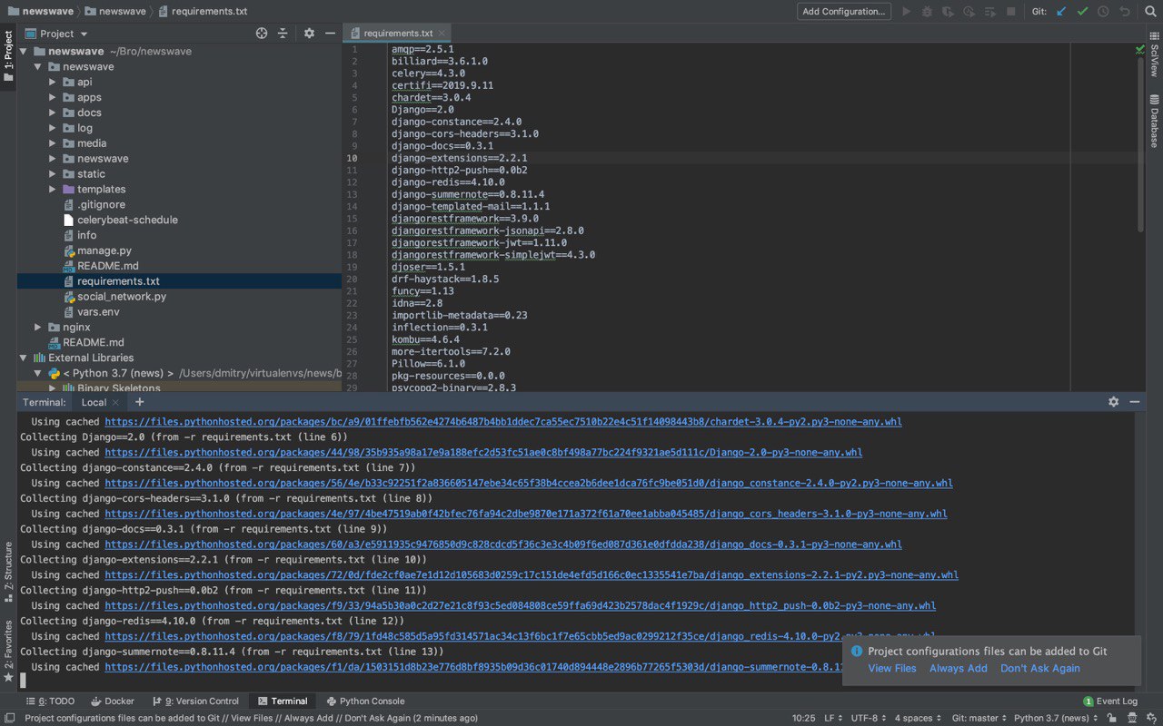Open Project panel settings gear
This screenshot has width=1163, height=726.
point(309,34)
